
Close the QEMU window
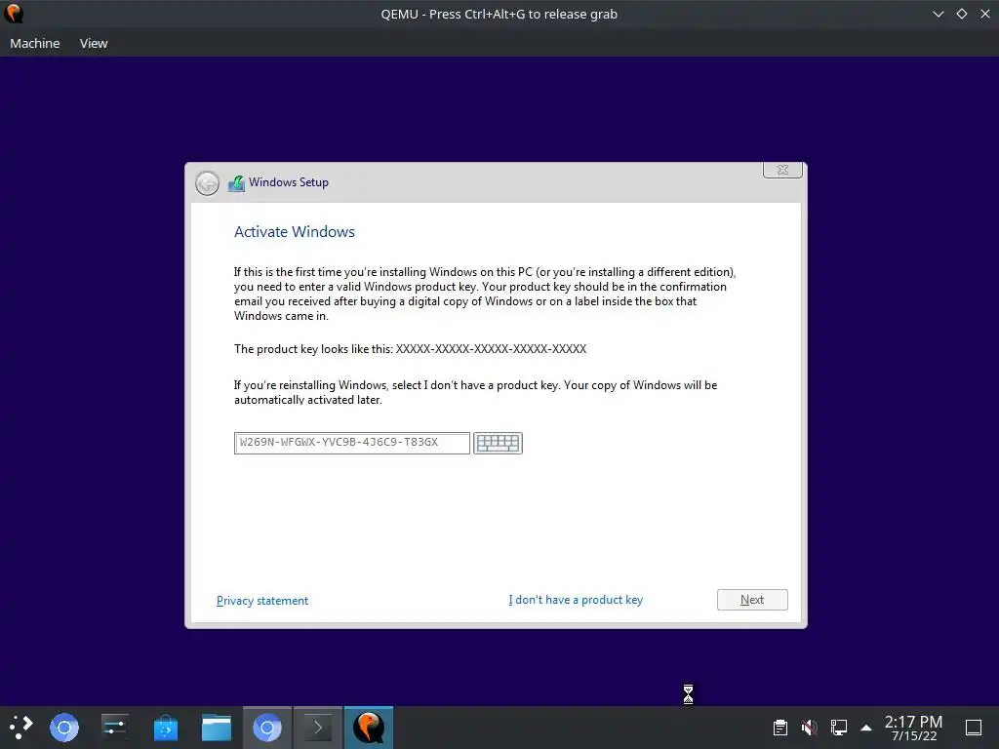[985, 14]
